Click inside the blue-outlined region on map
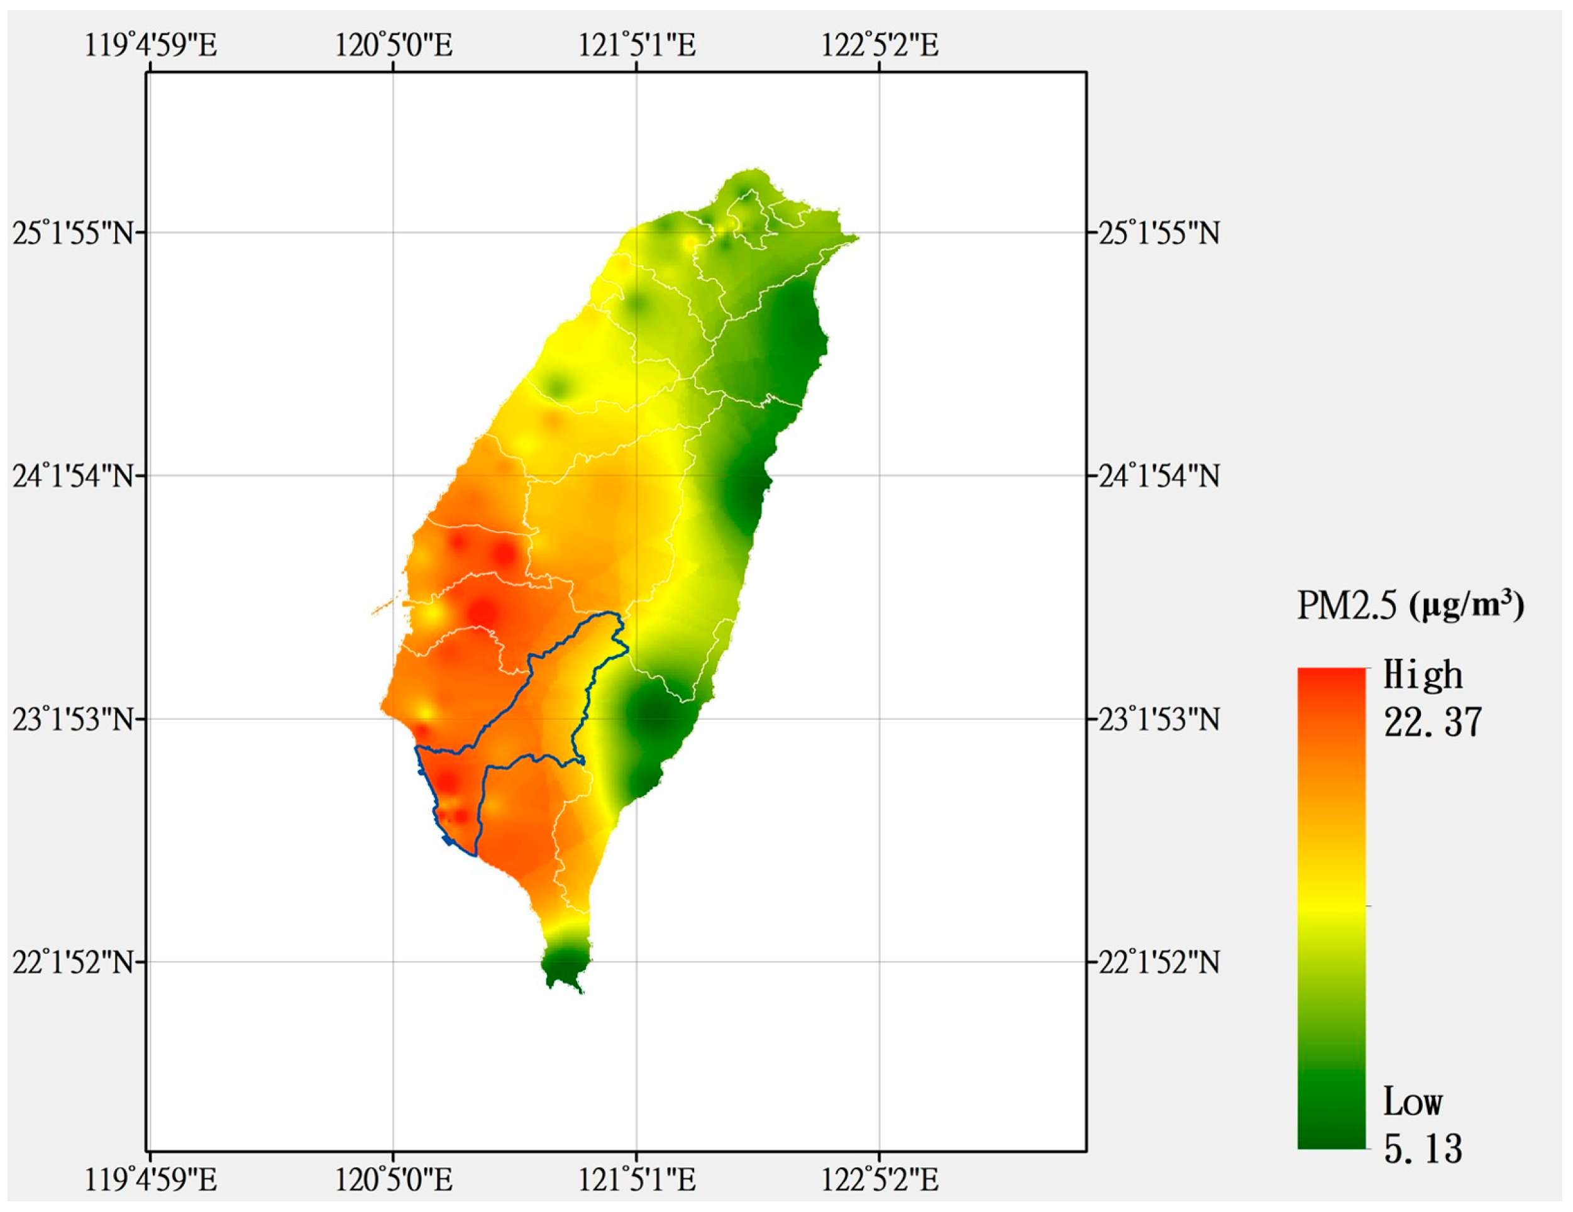This screenshot has height=1212, width=1573. click(x=540, y=720)
